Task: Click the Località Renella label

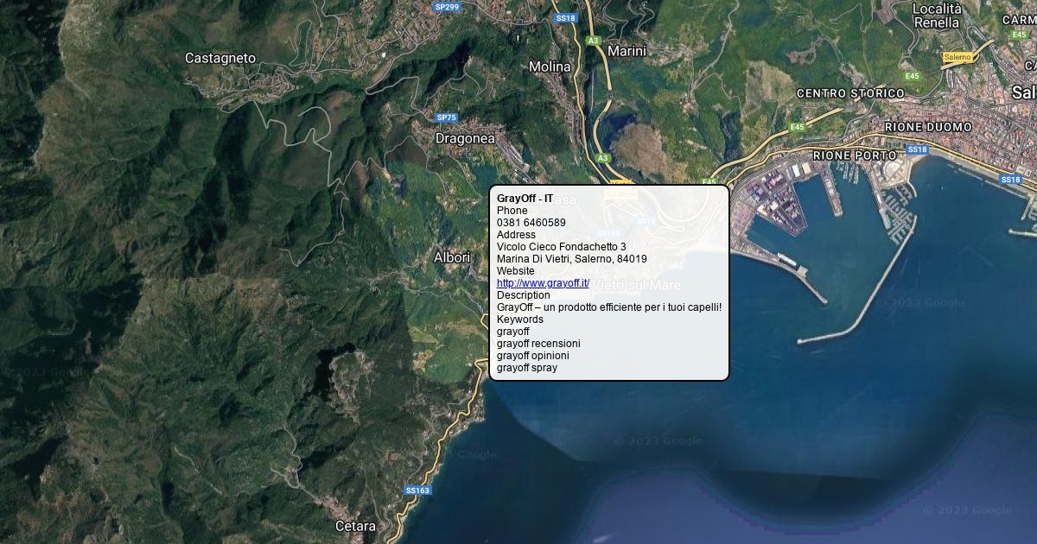Action: 937,16
